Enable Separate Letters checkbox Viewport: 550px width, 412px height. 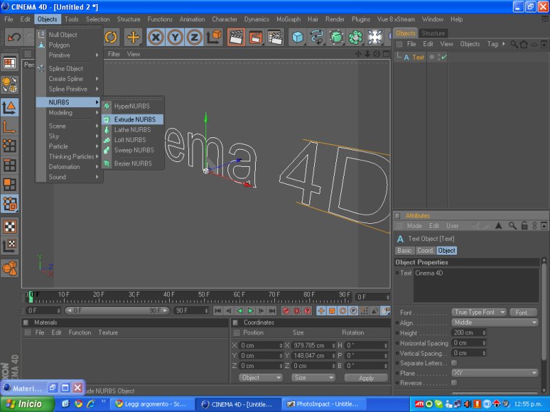click(454, 363)
